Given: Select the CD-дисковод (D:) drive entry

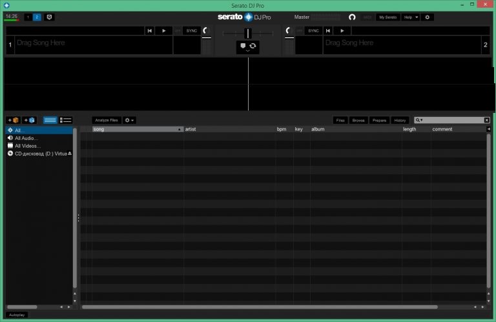Looking at the screenshot, I should point(37,154).
